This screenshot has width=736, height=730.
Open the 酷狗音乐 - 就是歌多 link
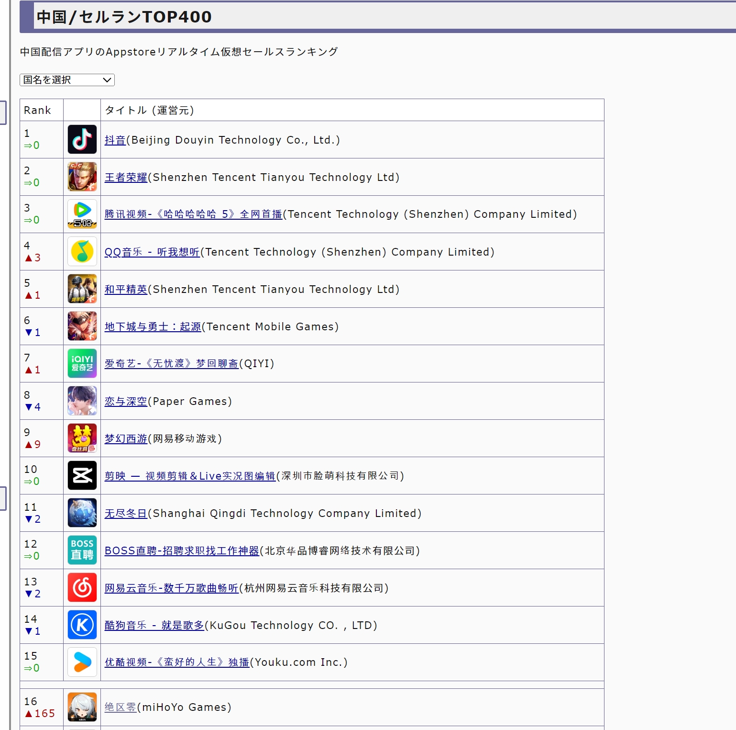tap(154, 626)
